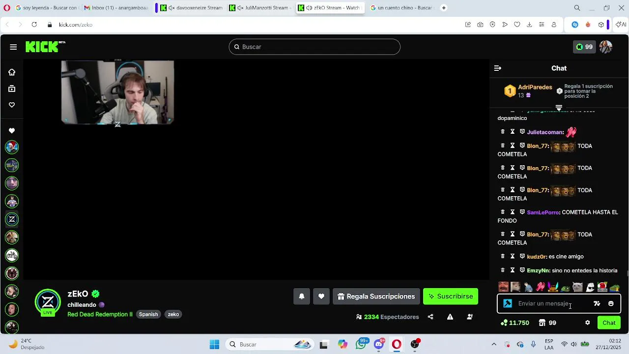Open Following outline heart icon in sidebar
This screenshot has width=629, height=354.
12,105
